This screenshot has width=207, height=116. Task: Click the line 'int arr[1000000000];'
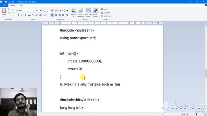click(x=85, y=61)
